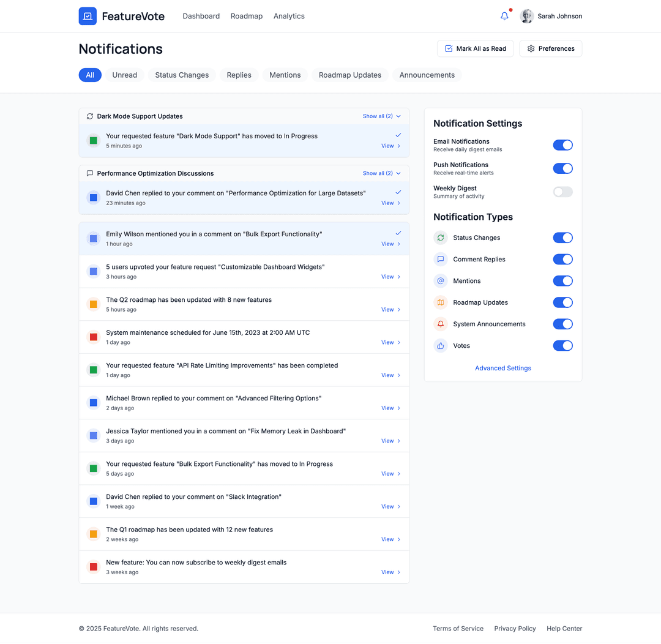The image size is (661, 644).
Task: Open the notification bell with red badge
Action: point(503,17)
